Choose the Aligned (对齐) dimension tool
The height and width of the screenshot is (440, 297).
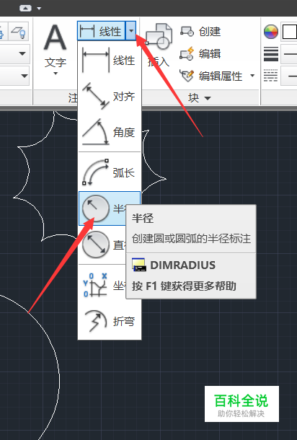109,96
